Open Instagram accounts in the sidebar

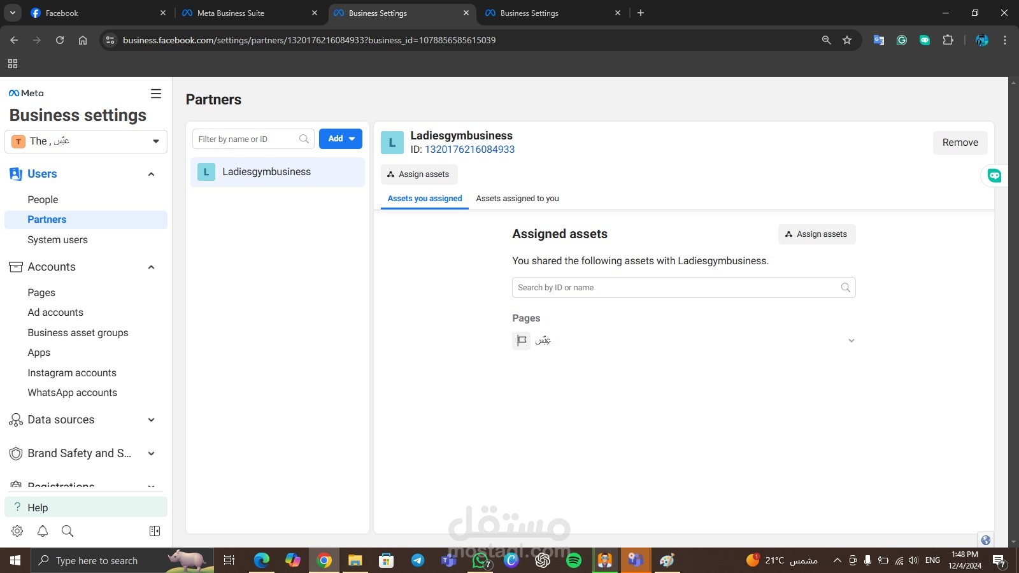point(72,373)
